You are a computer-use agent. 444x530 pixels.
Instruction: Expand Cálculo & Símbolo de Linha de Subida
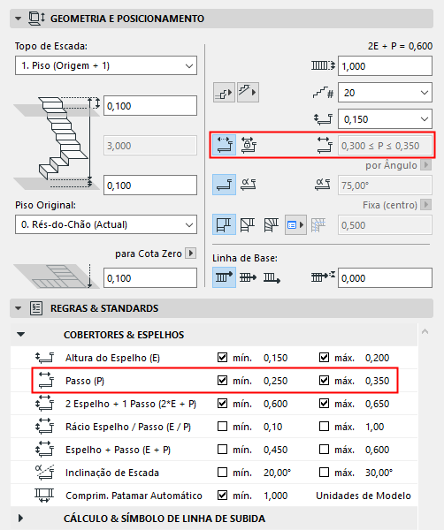tap(20, 519)
